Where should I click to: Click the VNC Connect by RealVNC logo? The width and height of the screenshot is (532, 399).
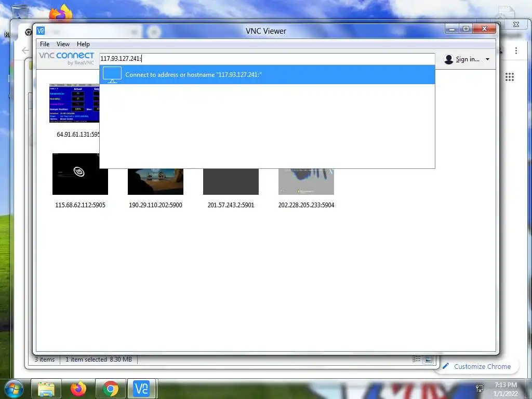[66, 58]
